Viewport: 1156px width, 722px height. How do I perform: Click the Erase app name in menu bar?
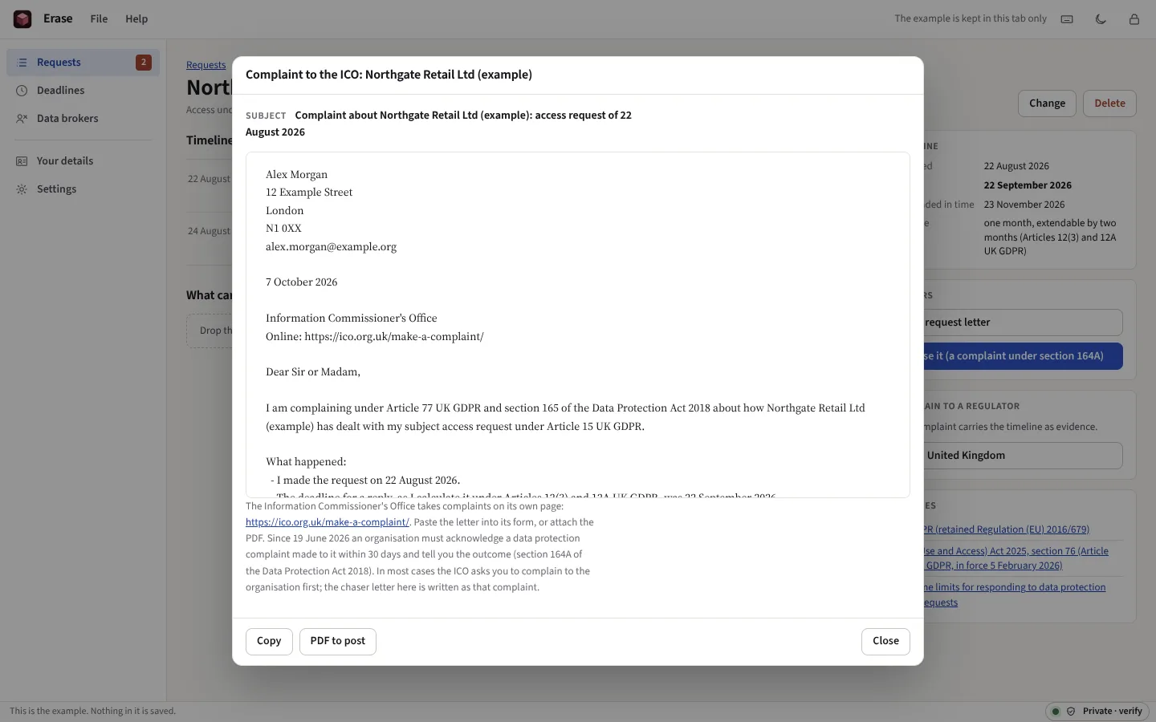[x=58, y=18]
